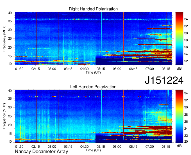Click the 02:15 time tick on the left-handed plot
The height and width of the screenshot is (155, 191).
[36, 147]
